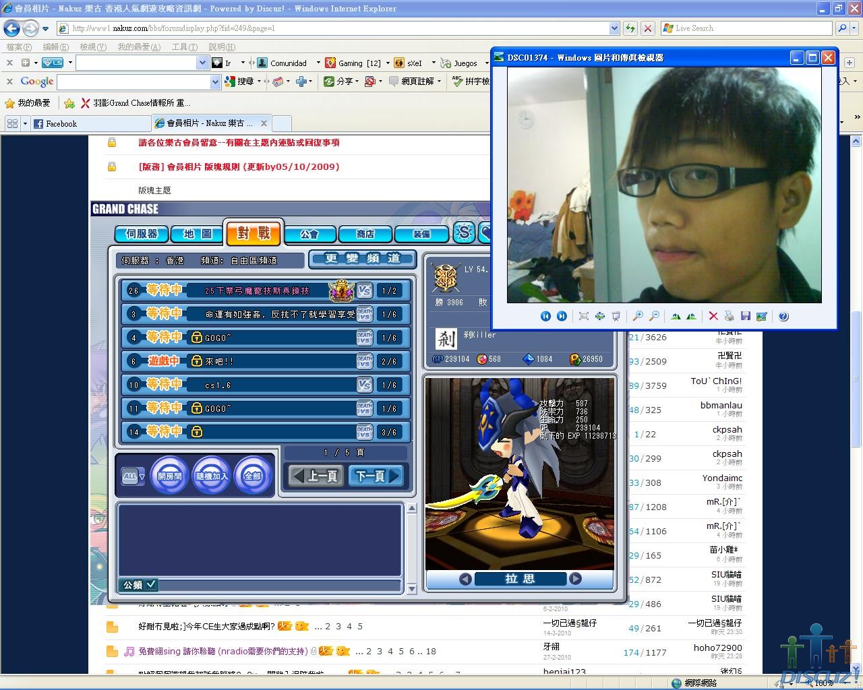Click Juegos toolbar button
Screen dimensions: 863x690
pyautogui.click(x=459, y=63)
